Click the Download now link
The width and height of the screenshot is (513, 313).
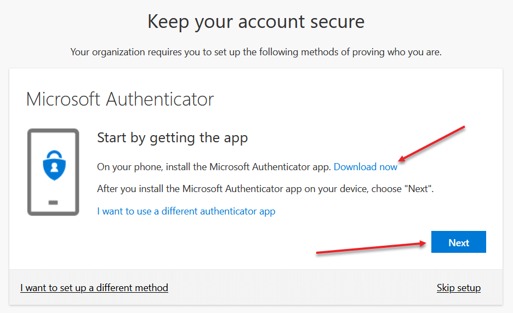pyautogui.click(x=365, y=167)
